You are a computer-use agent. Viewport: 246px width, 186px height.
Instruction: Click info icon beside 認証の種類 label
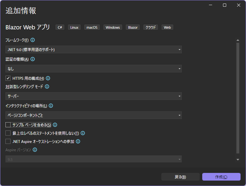33,59
